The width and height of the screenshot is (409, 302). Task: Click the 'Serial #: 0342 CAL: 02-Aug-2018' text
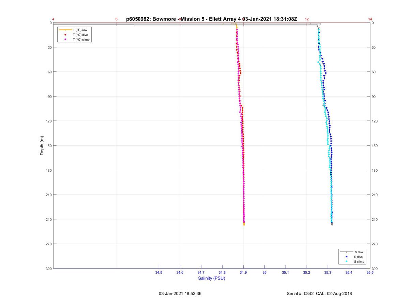click(x=320, y=293)
